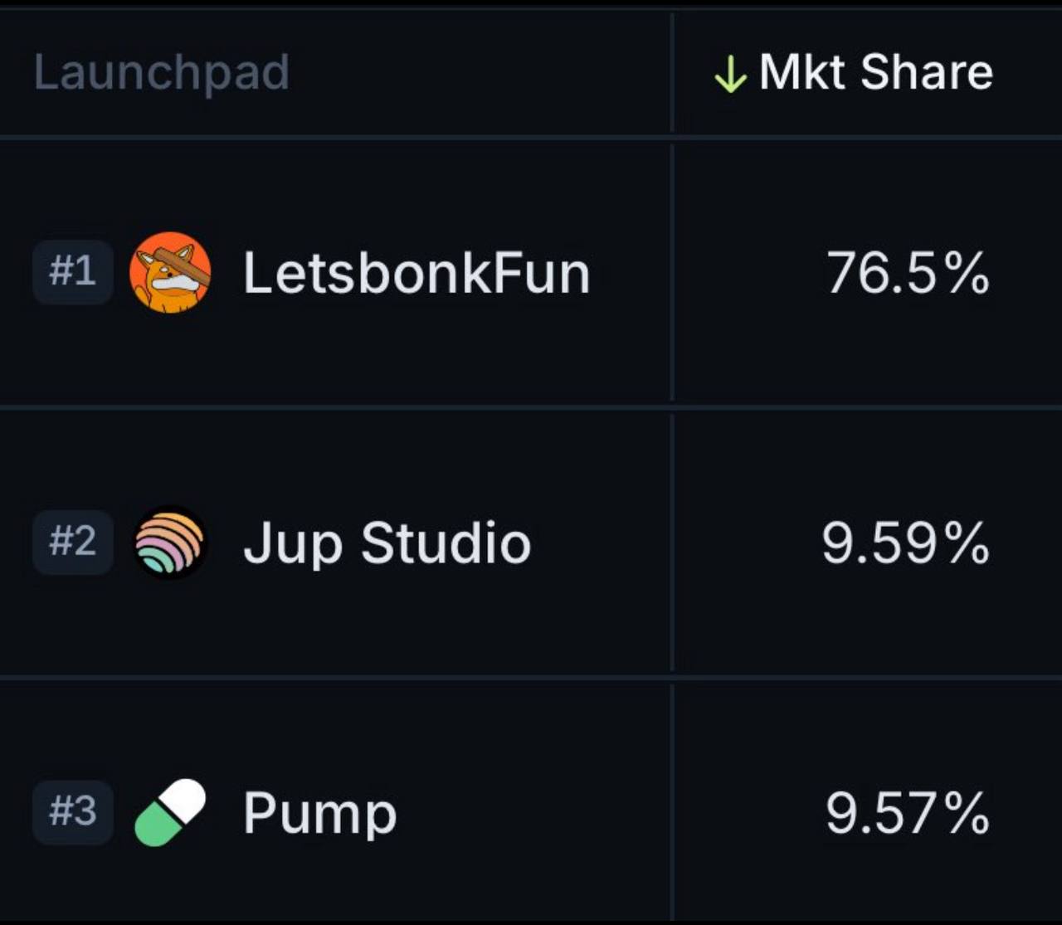Click the 76.5% market share value
This screenshot has width=1062, height=925.
908,273
